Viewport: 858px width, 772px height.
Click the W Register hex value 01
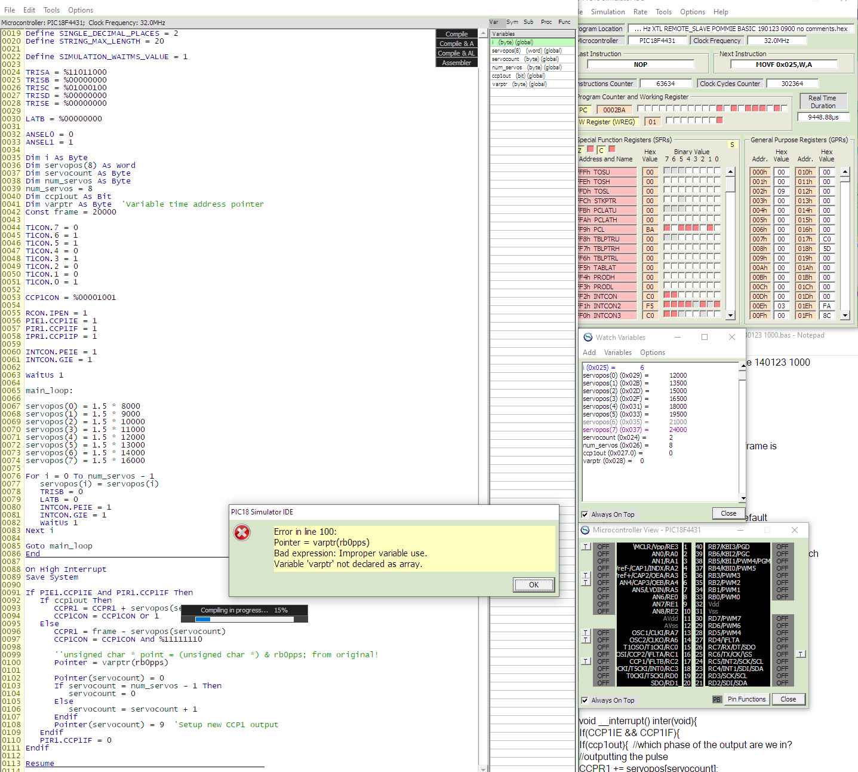tap(652, 122)
